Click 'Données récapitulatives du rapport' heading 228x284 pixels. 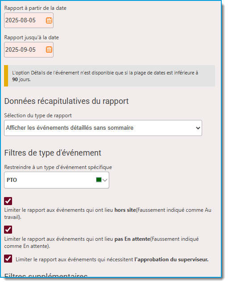(66, 102)
